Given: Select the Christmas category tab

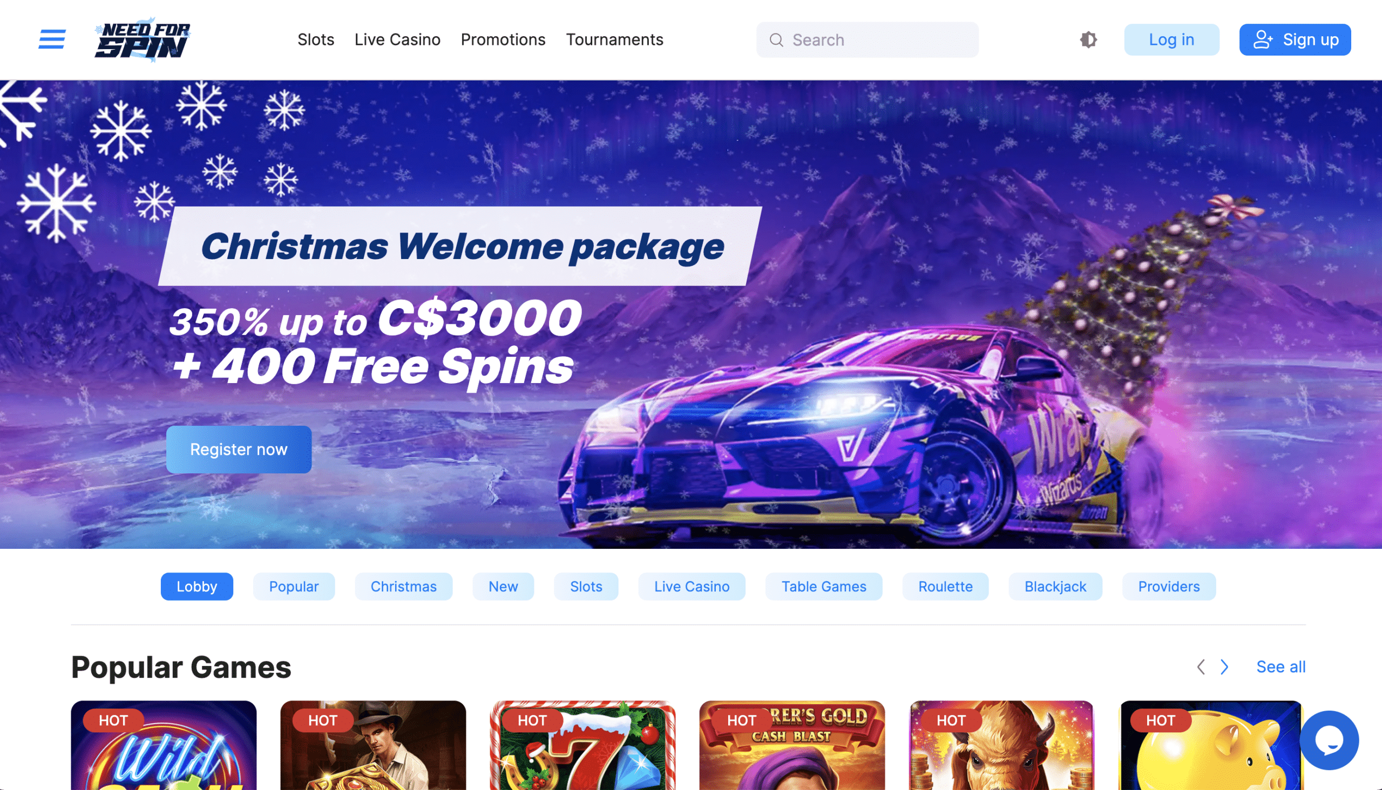Looking at the screenshot, I should 403,587.
